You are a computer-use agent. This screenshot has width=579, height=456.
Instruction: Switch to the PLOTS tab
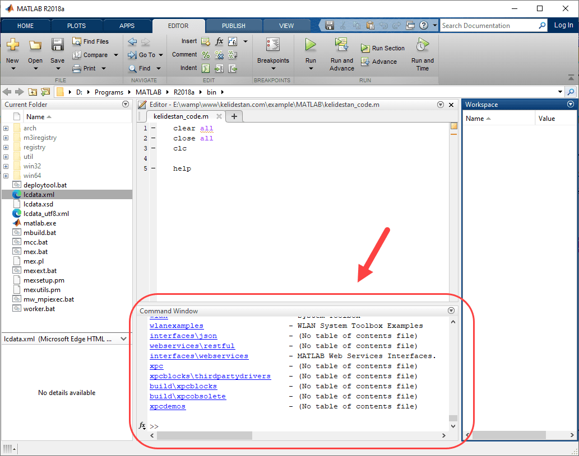[76, 26]
